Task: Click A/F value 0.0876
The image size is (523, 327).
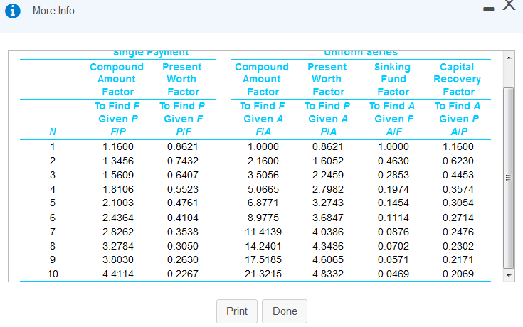Action: click(393, 232)
